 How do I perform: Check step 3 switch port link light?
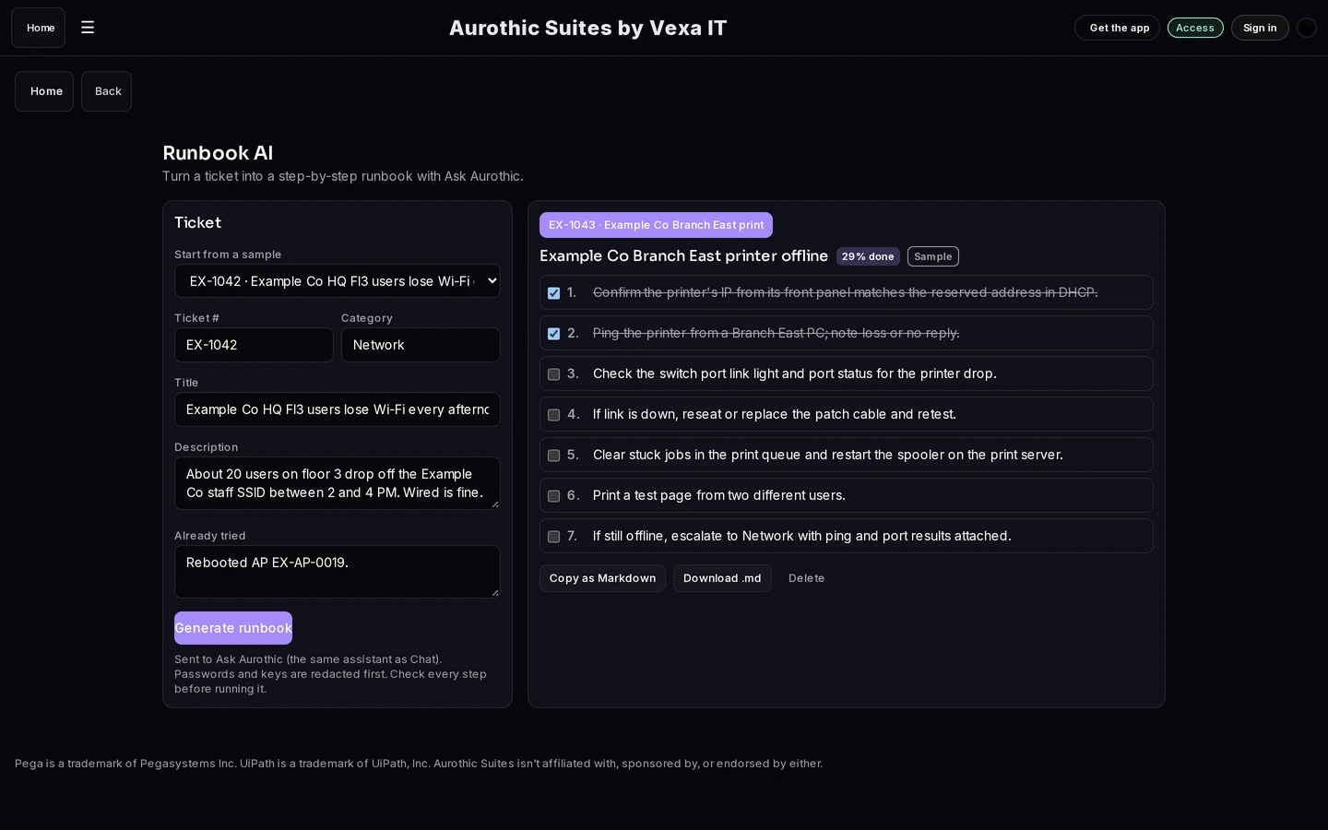(x=553, y=374)
